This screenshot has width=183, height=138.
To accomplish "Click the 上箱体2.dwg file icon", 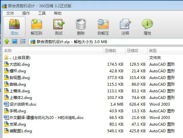I will 6,97.
